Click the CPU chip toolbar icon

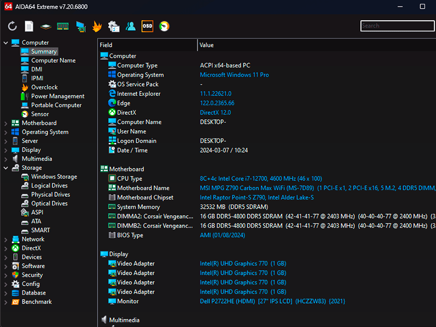[x=46, y=27]
